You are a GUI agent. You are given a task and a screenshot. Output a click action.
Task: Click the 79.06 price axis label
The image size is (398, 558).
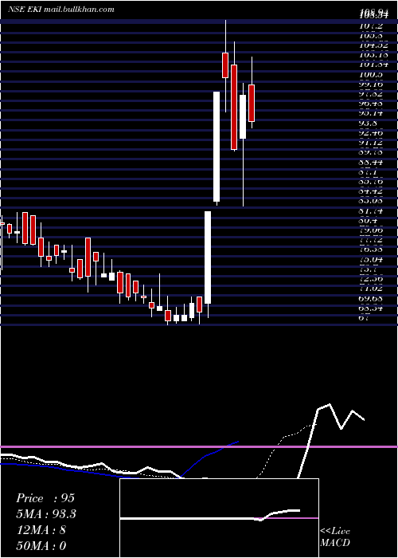(371, 230)
